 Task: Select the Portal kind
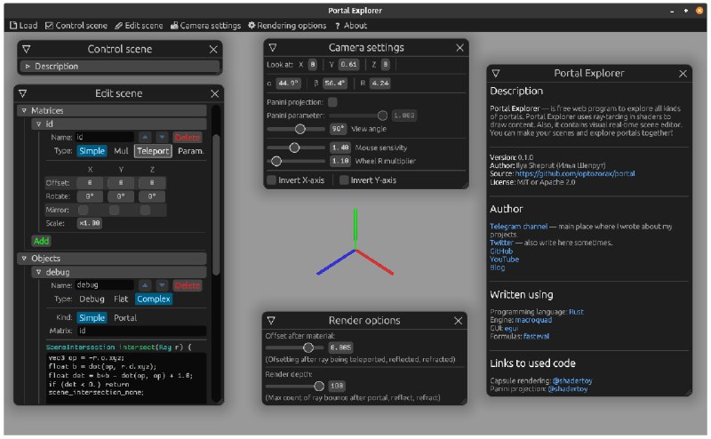(x=125, y=318)
